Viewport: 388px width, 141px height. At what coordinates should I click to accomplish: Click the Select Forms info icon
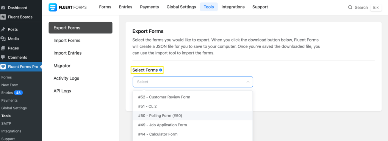coord(161,70)
